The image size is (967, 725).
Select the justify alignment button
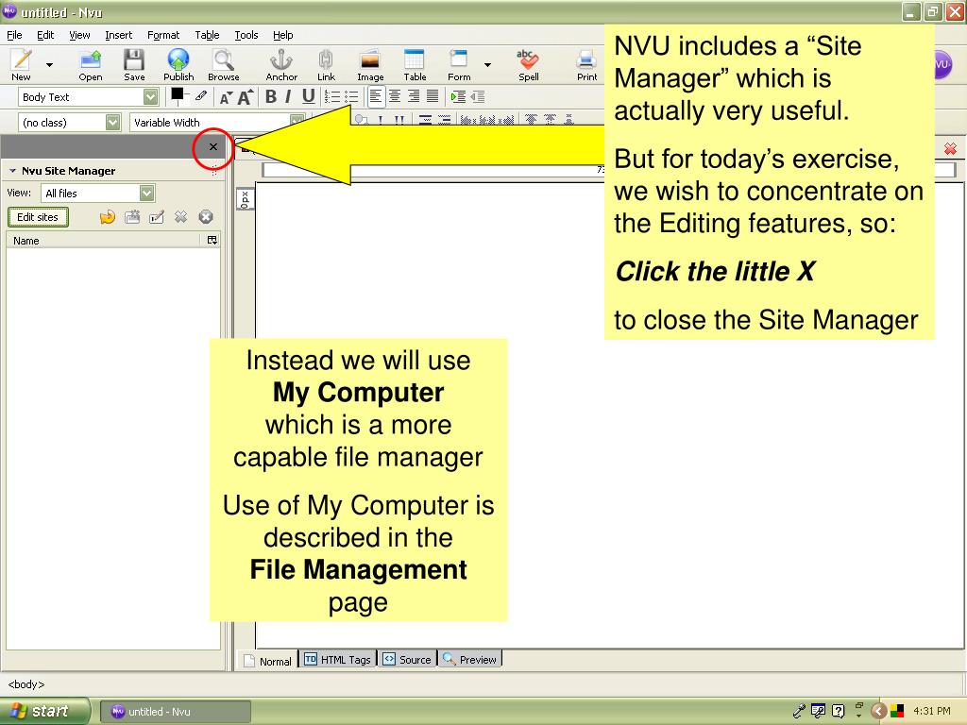point(433,96)
